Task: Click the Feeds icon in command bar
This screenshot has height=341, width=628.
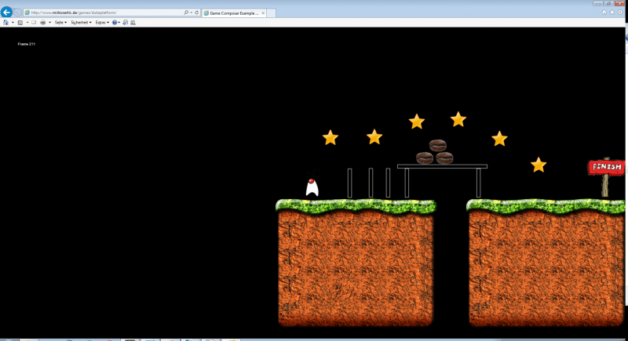Action: (20, 23)
